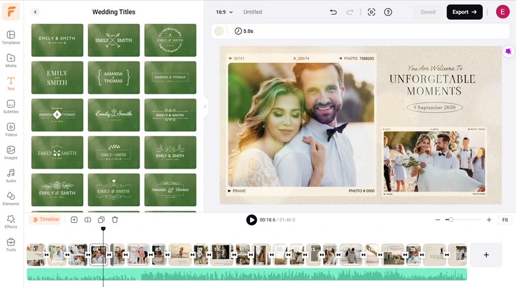
Task: Choose the diamond Amanda Thomas title template
Action: 58,115
